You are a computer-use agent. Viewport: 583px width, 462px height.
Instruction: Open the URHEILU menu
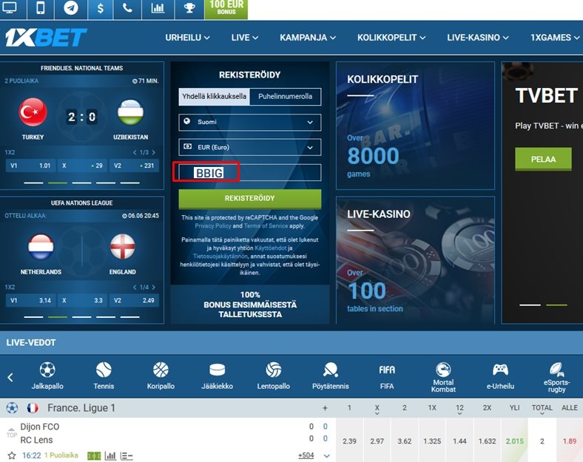click(x=187, y=38)
